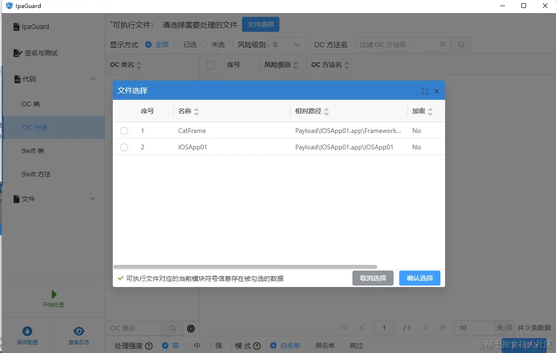Open the 条/页 page size selector

(x=483, y=328)
